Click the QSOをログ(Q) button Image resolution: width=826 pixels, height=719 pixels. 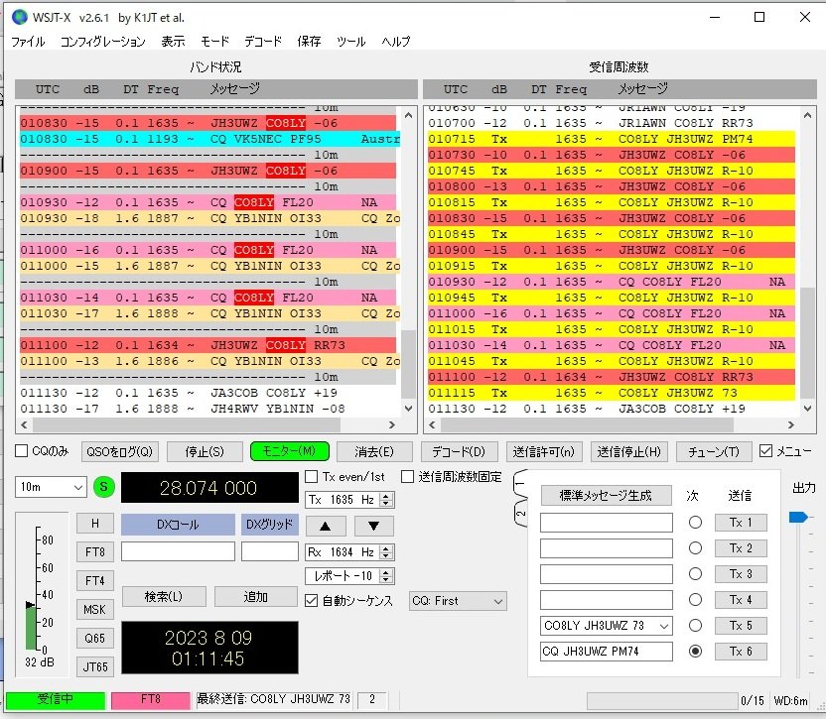coord(119,451)
